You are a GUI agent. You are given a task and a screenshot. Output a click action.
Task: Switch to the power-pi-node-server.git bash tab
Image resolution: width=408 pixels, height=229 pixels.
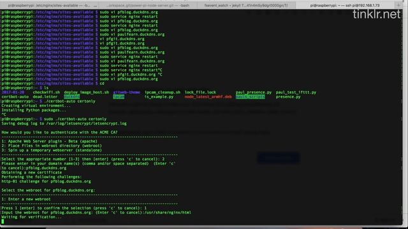[x=149, y=5]
